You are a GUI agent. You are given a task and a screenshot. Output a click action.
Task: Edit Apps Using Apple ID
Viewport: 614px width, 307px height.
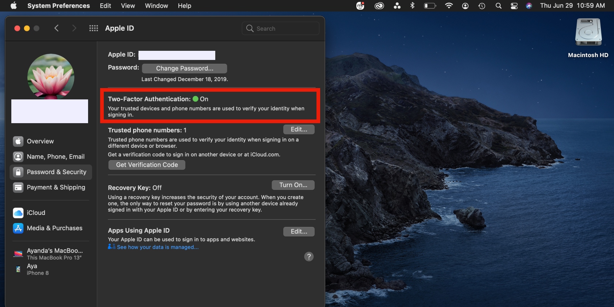point(299,231)
